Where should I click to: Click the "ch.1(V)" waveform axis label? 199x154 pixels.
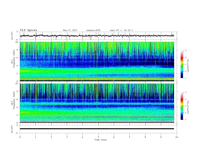click(12, 36)
